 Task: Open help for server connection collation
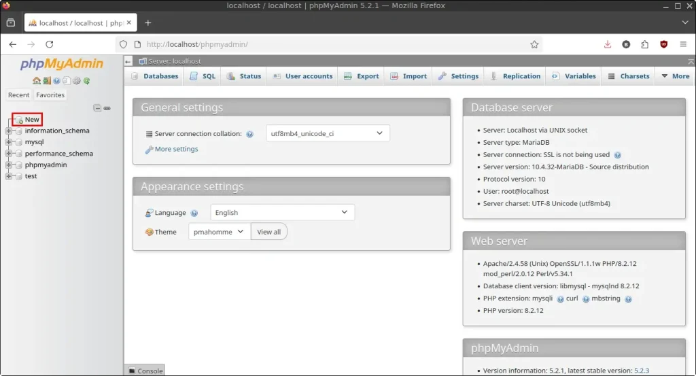[x=249, y=134]
